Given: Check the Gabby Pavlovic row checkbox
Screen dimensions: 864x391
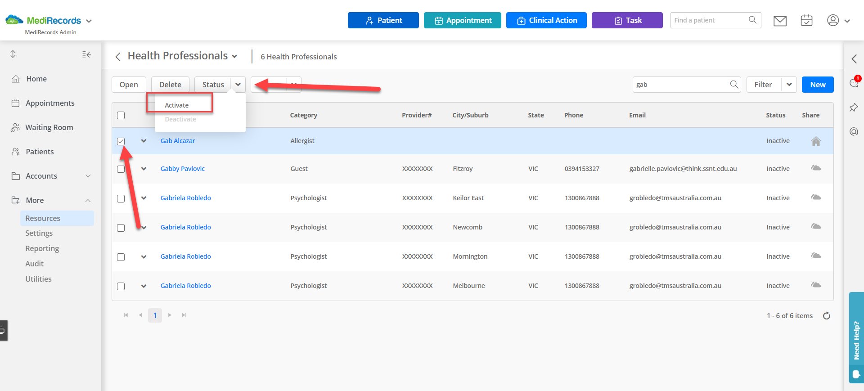Looking at the screenshot, I should pos(121,169).
